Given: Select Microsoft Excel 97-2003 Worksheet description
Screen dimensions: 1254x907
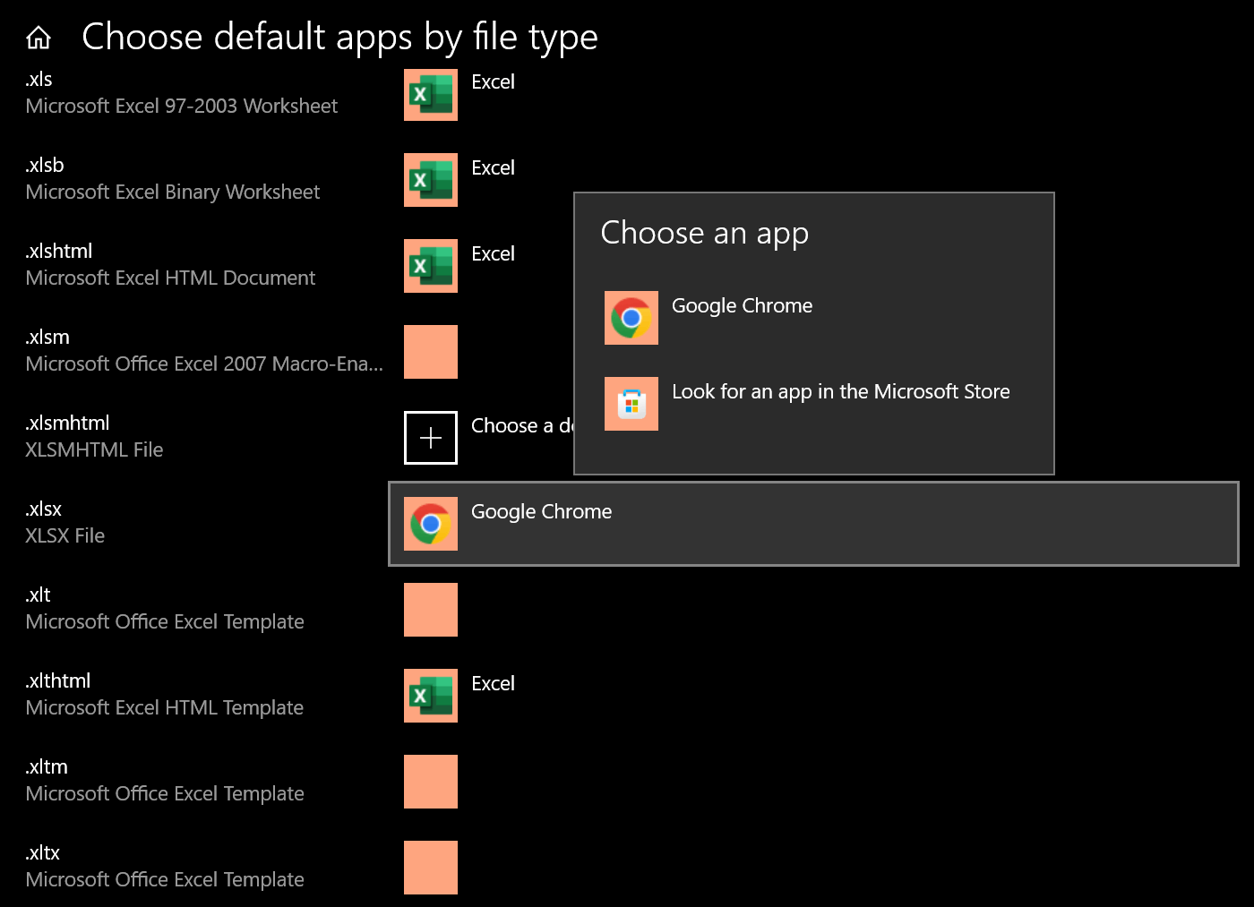Looking at the screenshot, I should [x=182, y=106].
